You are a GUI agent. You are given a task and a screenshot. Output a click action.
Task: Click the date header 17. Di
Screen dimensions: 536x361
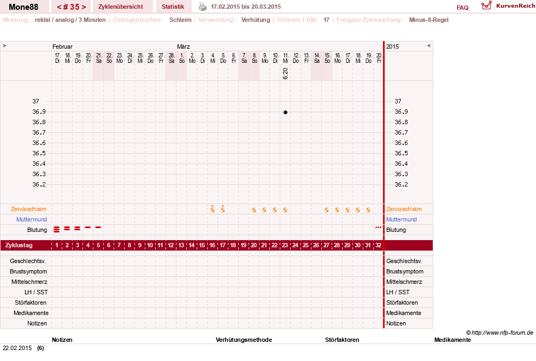[57, 58]
